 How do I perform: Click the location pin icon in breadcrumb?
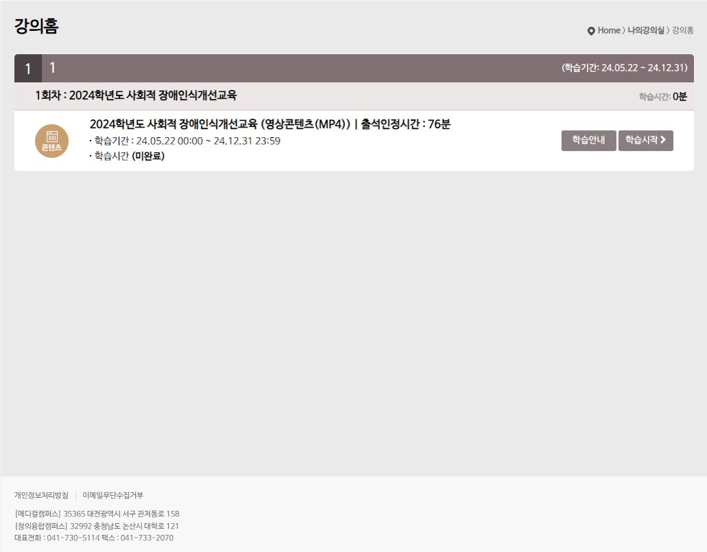591,31
